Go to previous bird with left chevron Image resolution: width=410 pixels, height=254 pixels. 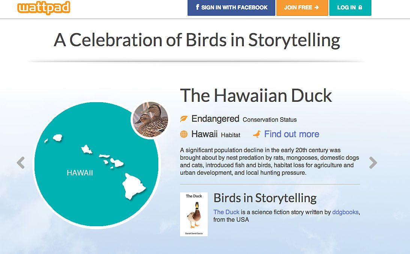[21, 163]
